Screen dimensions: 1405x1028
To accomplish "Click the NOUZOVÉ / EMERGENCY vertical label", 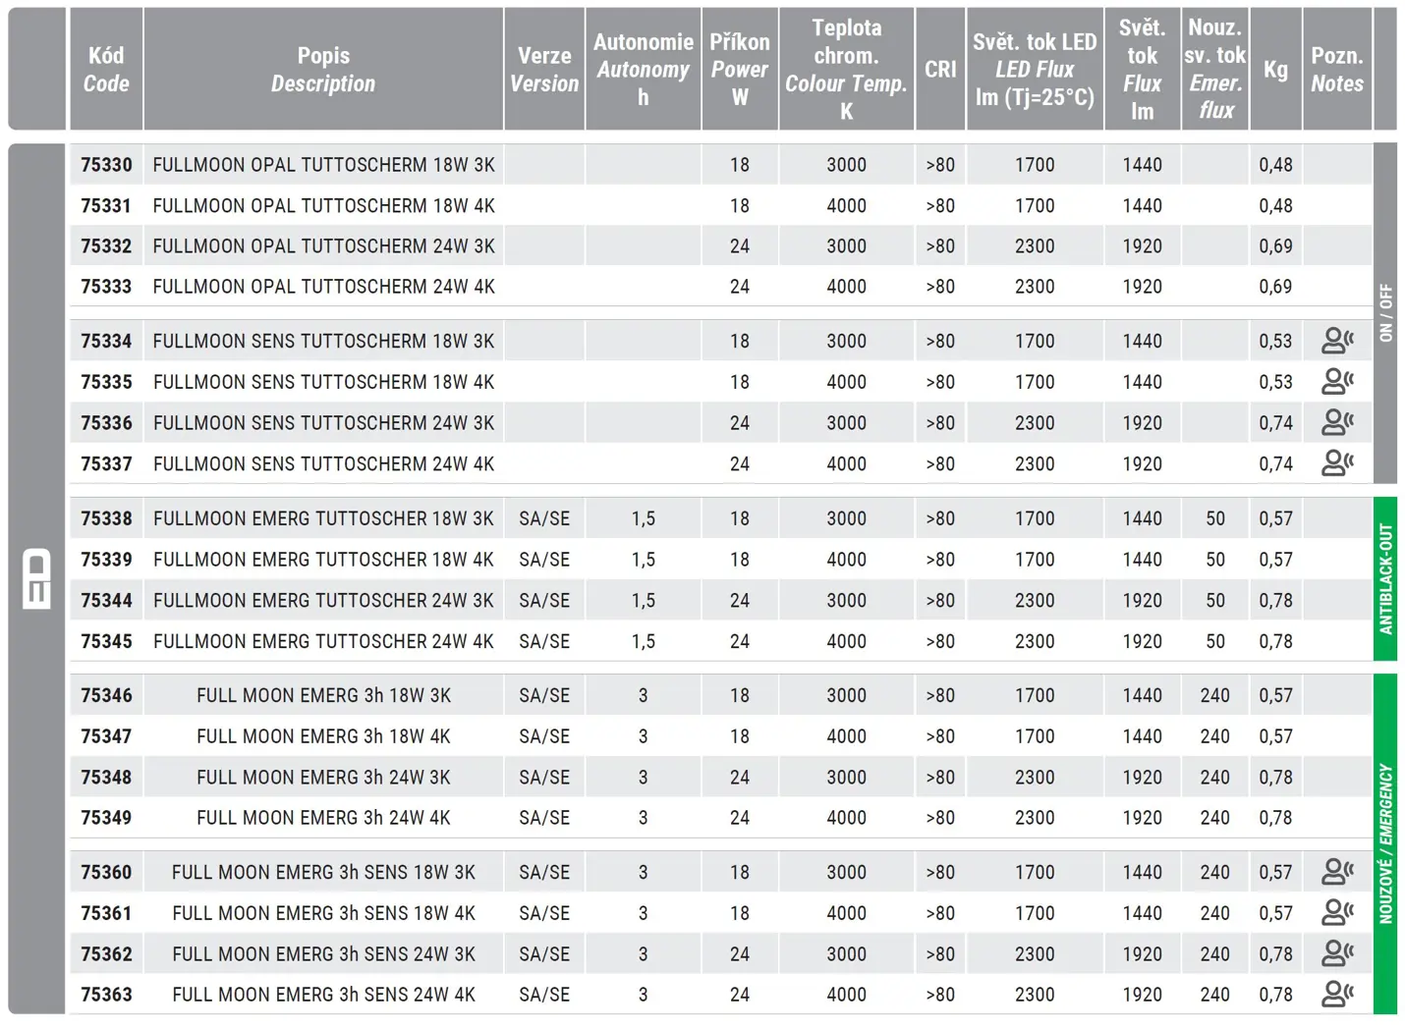I will 1385,844.
